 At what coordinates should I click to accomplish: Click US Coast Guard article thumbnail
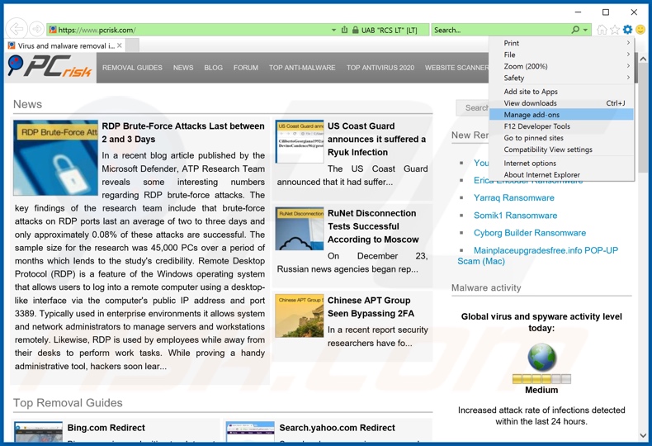click(300, 141)
